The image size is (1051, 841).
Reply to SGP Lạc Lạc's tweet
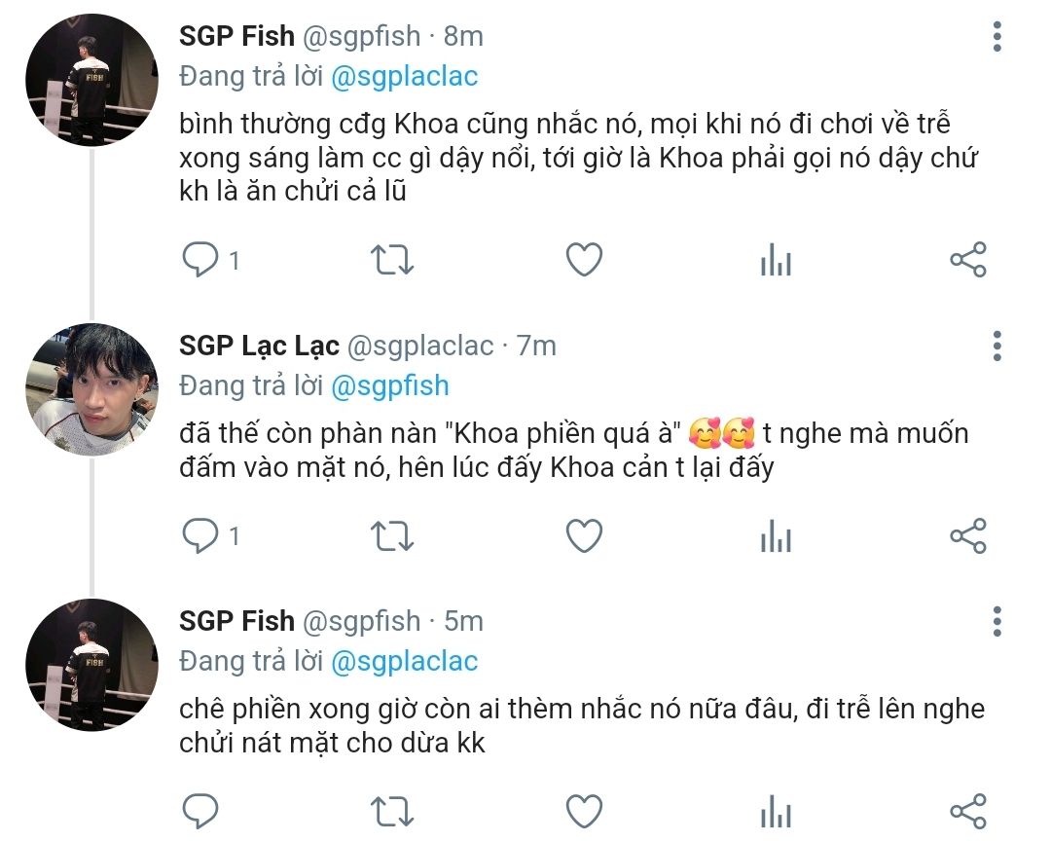[201, 535]
